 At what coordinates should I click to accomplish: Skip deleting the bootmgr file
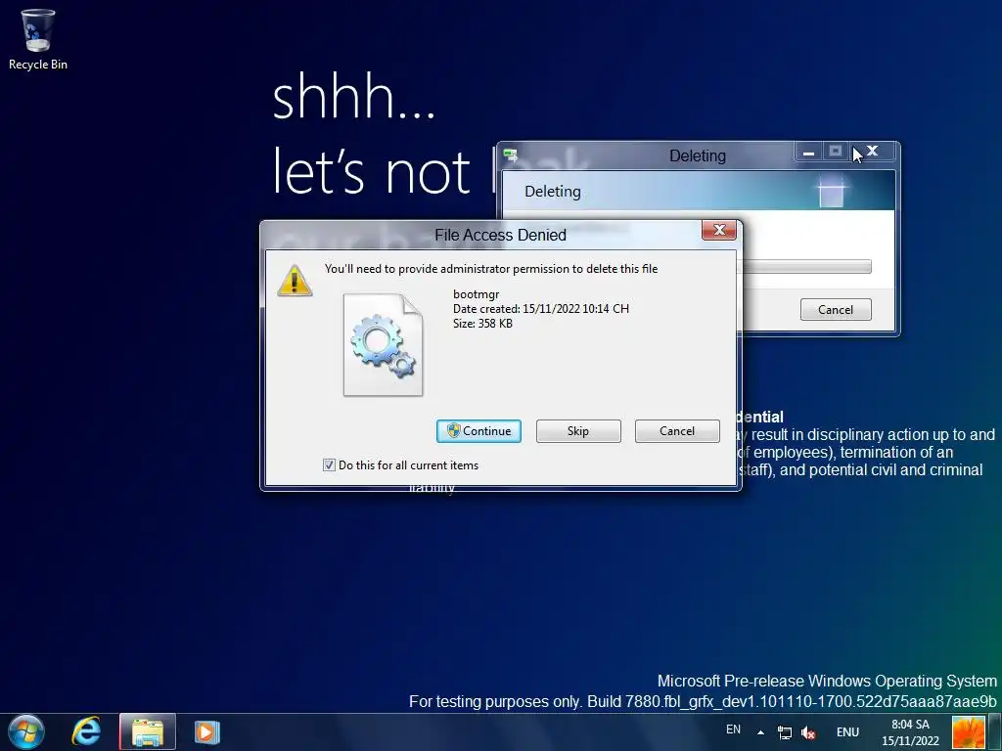(x=578, y=431)
